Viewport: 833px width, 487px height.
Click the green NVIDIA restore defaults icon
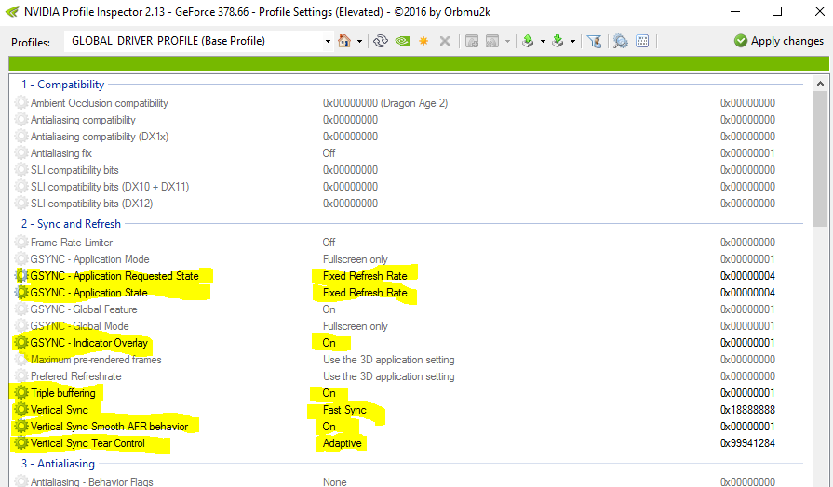point(402,41)
